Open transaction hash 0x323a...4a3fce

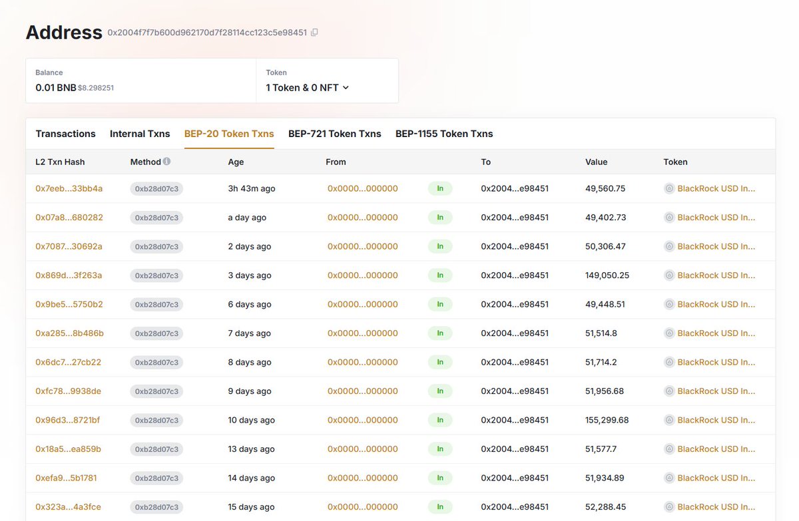pyautogui.click(x=66, y=506)
